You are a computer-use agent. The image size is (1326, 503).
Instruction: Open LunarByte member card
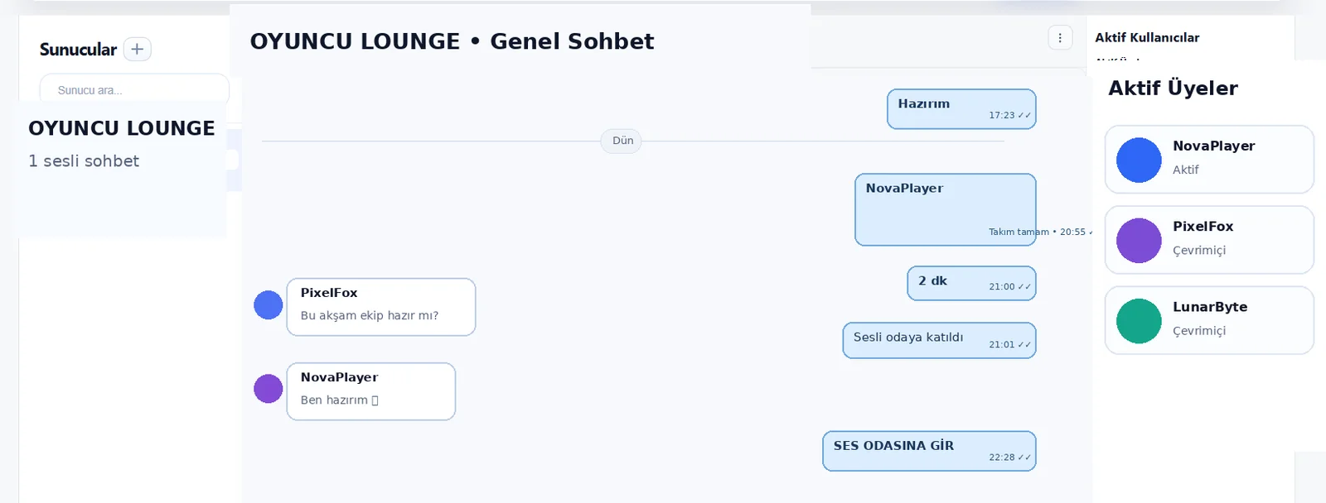(1209, 320)
